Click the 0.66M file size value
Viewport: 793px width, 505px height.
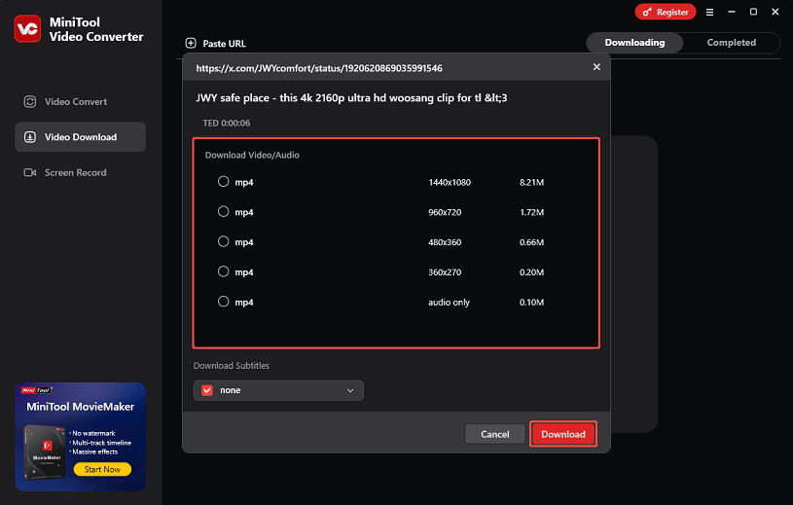(x=531, y=242)
